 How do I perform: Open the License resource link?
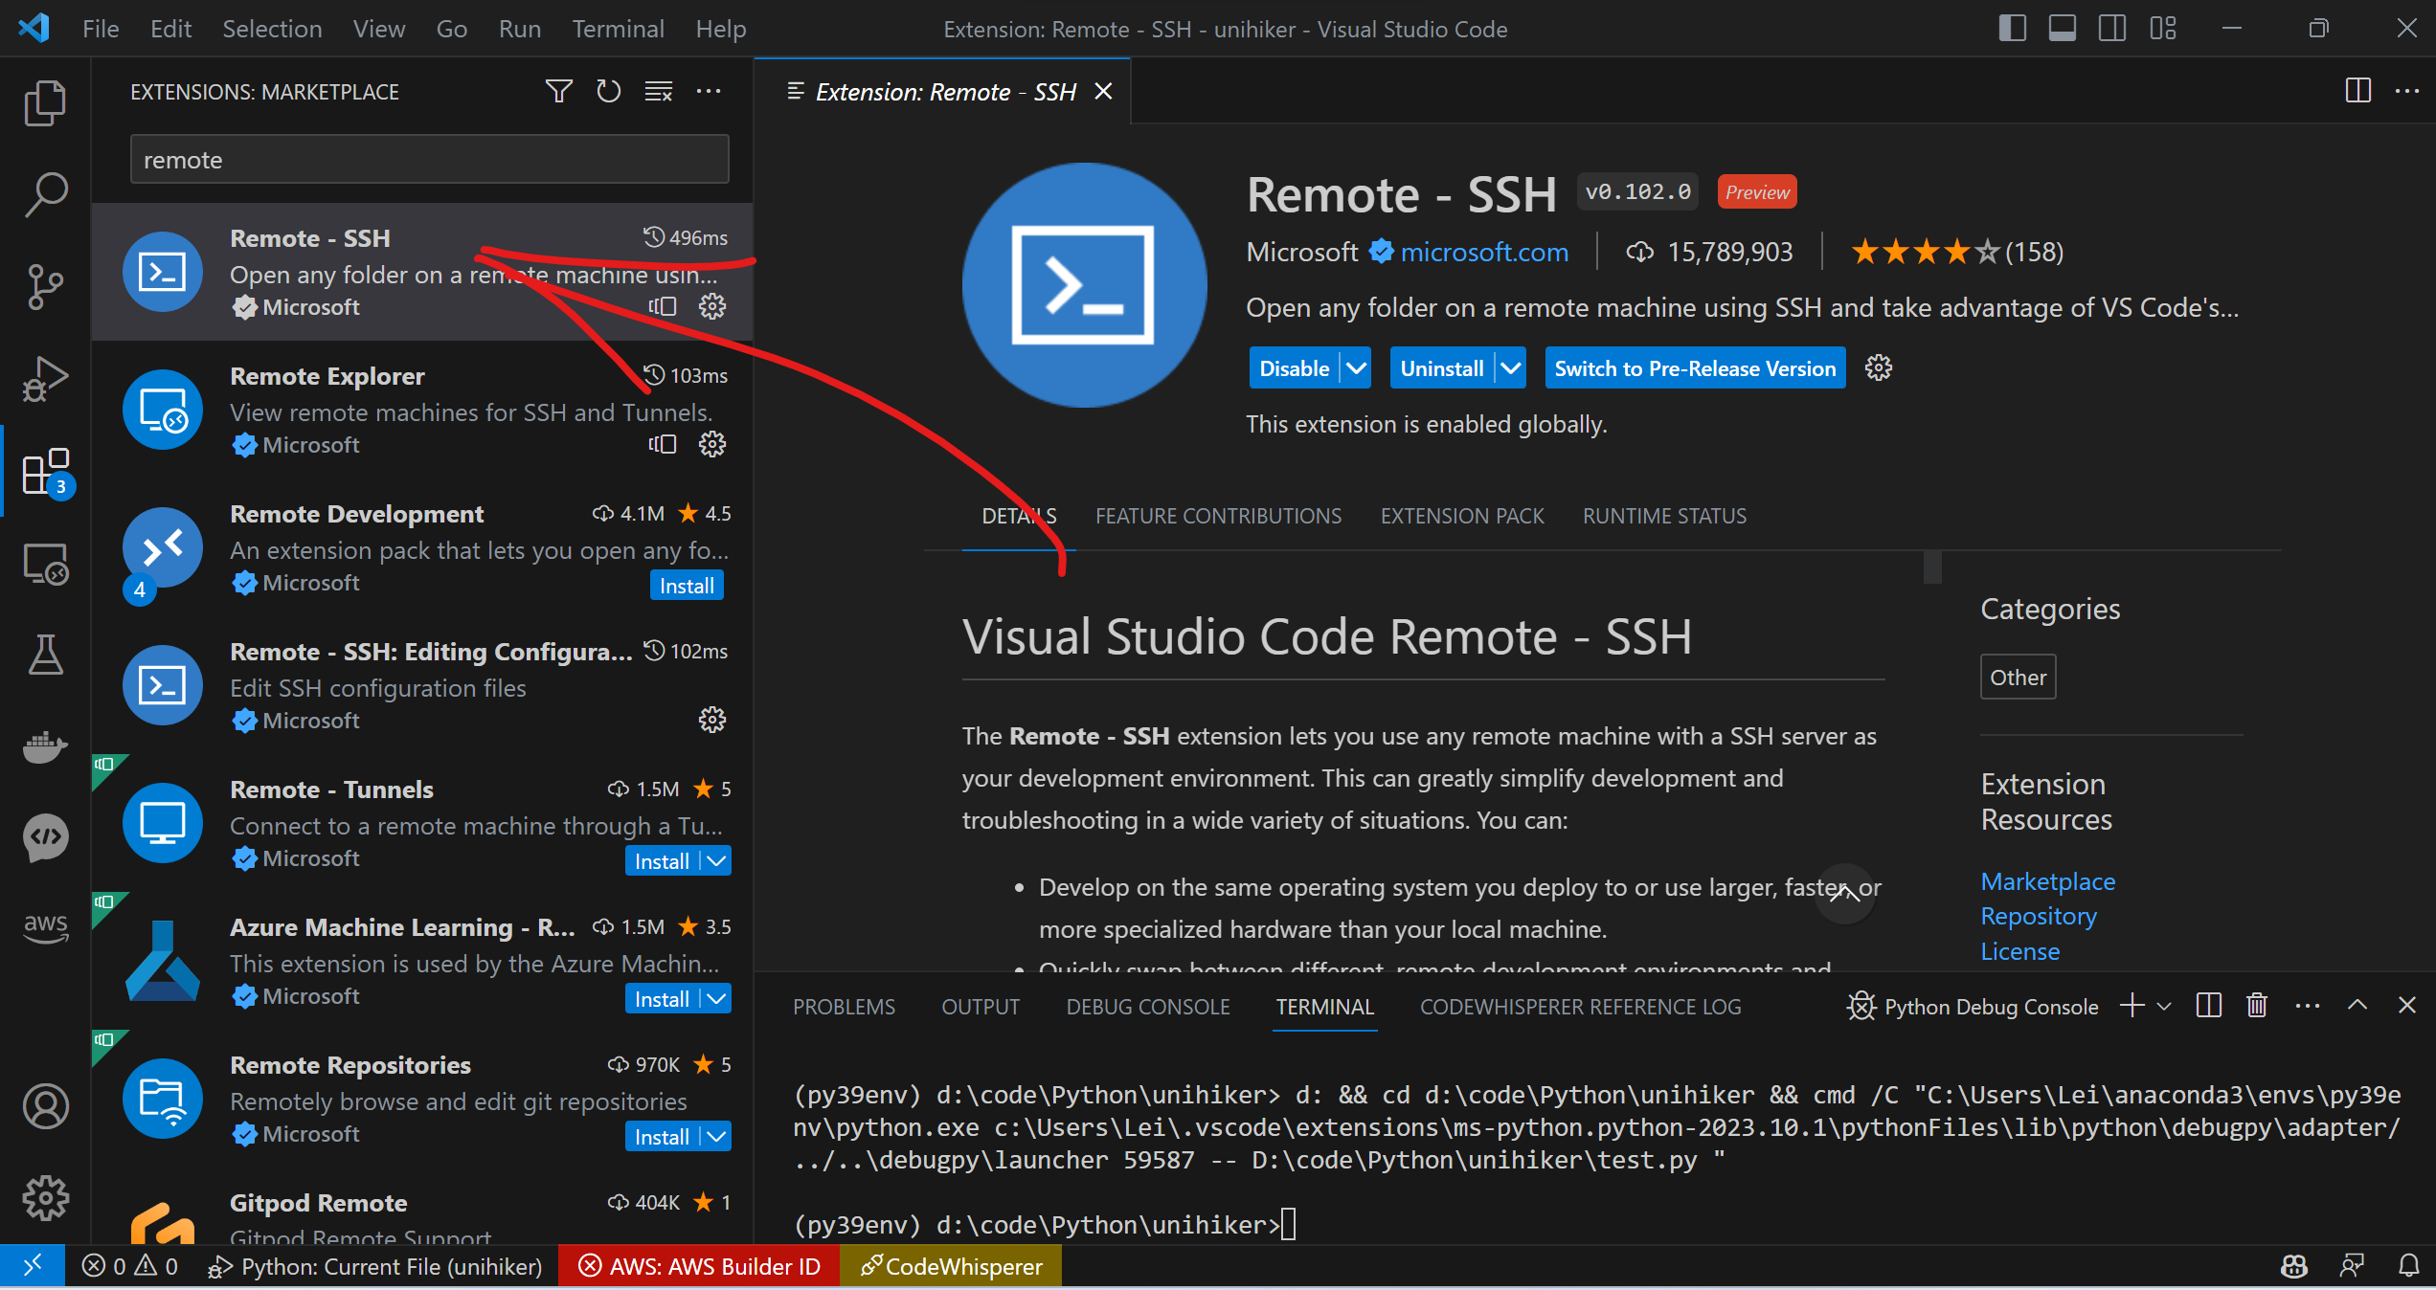(2019, 951)
